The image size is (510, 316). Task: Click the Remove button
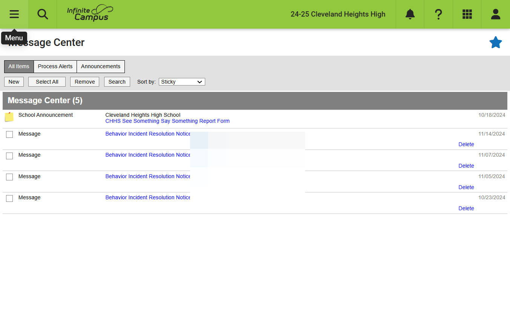[x=85, y=82]
